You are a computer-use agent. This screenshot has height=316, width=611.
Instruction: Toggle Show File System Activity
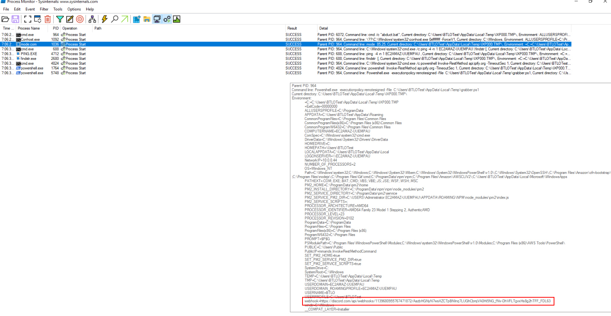coord(147,19)
